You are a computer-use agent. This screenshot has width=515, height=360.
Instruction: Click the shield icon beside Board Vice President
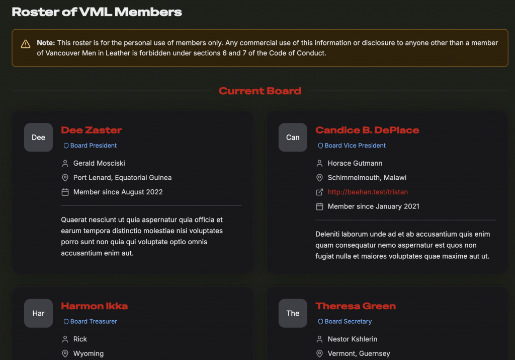point(320,146)
